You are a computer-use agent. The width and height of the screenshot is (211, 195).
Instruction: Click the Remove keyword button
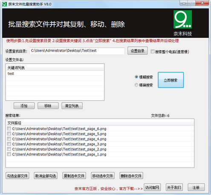click(48, 106)
